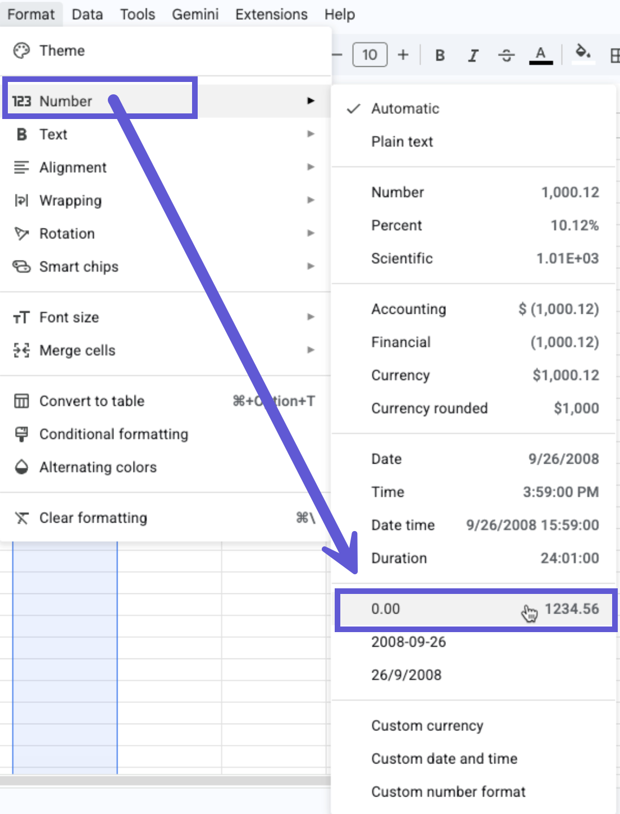Increase font size with plus icon
The height and width of the screenshot is (814, 620).
tap(403, 55)
